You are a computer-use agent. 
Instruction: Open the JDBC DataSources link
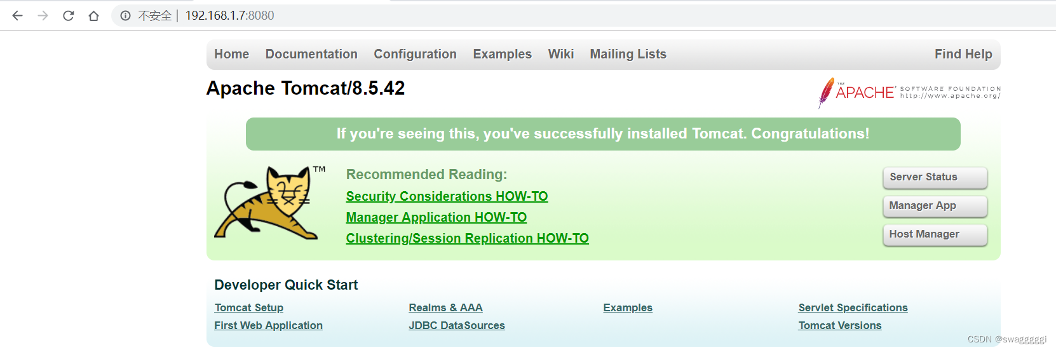click(457, 326)
